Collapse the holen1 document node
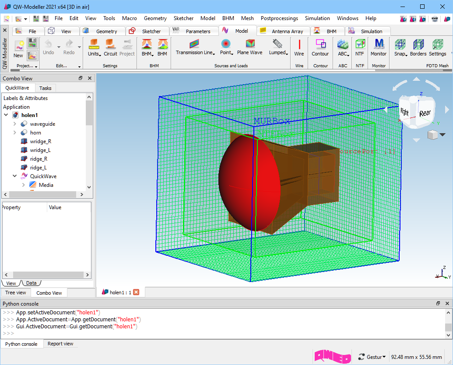453x365 pixels. 6,115
